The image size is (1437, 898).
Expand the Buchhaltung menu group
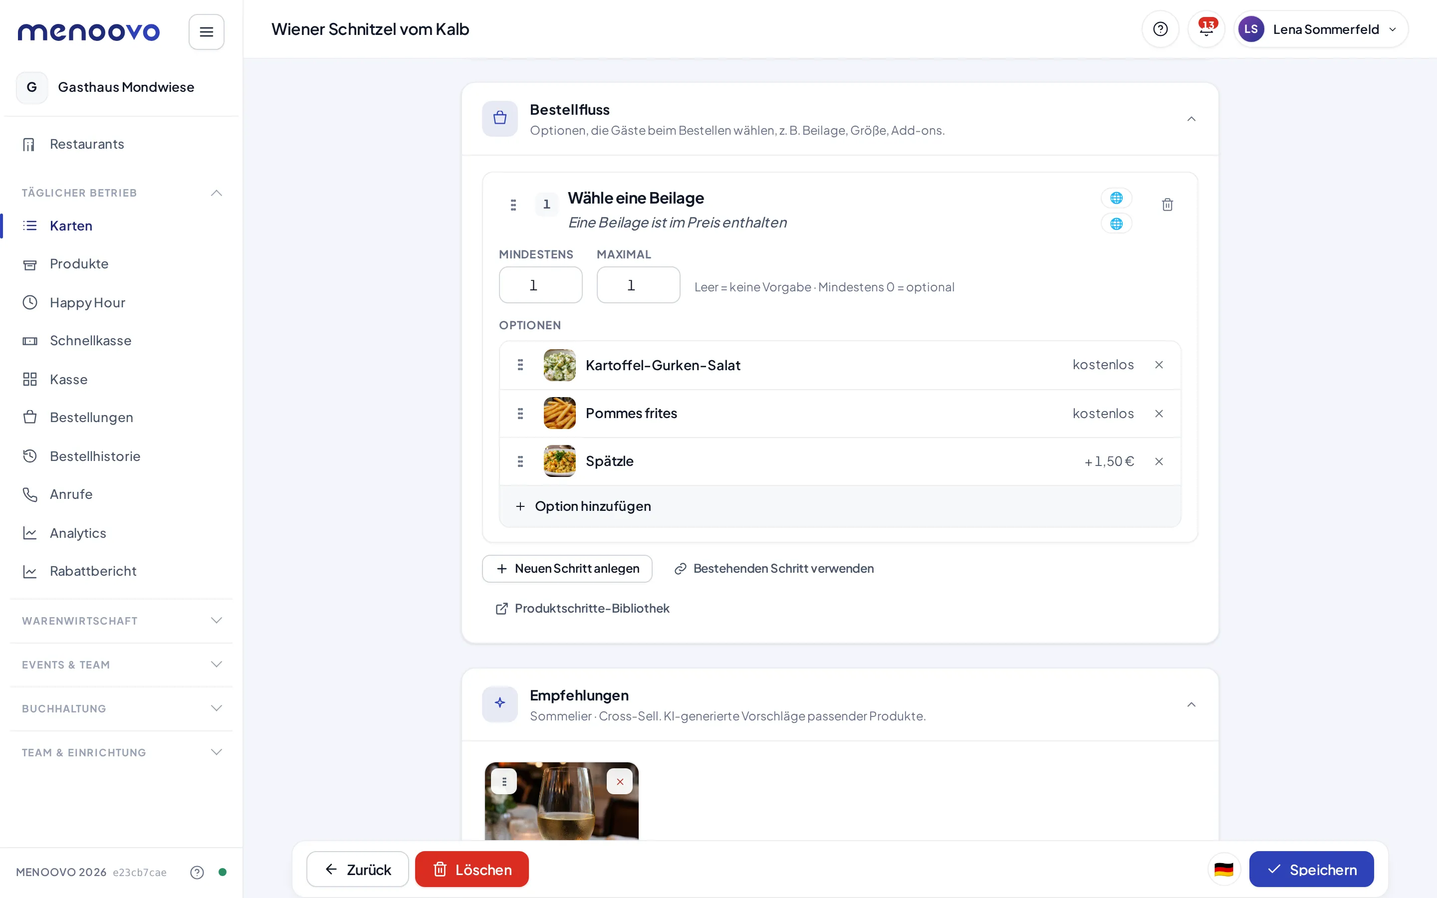pos(216,708)
